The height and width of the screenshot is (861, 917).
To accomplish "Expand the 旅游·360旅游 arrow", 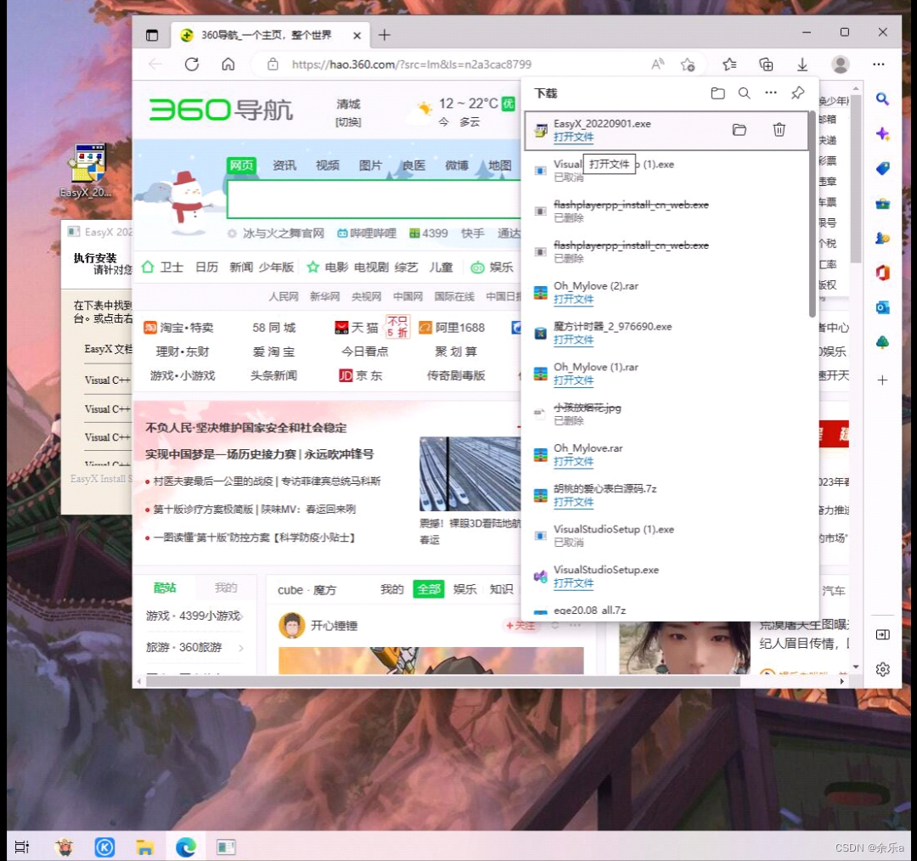I will [241, 648].
